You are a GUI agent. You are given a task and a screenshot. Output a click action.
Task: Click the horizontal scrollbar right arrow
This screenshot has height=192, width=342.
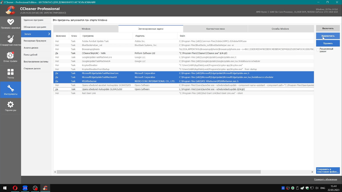pos(312,172)
